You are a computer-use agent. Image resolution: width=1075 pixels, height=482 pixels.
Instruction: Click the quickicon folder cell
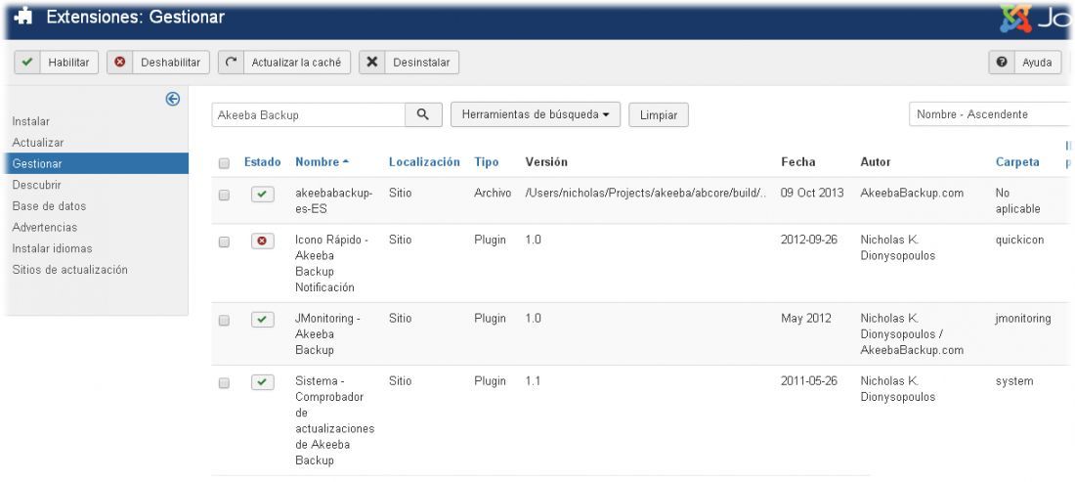pyautogui.click(x=1020, y=240)
